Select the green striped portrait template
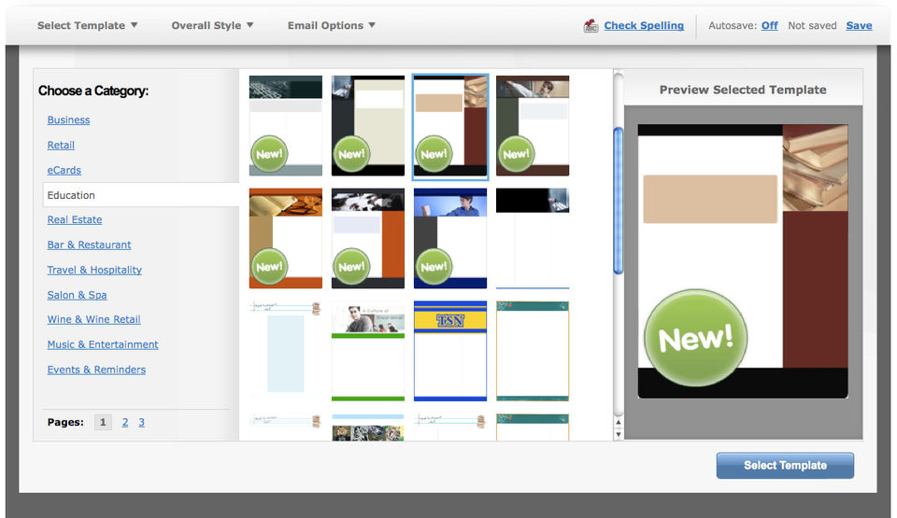897x518 pixels. coord(368,351)
